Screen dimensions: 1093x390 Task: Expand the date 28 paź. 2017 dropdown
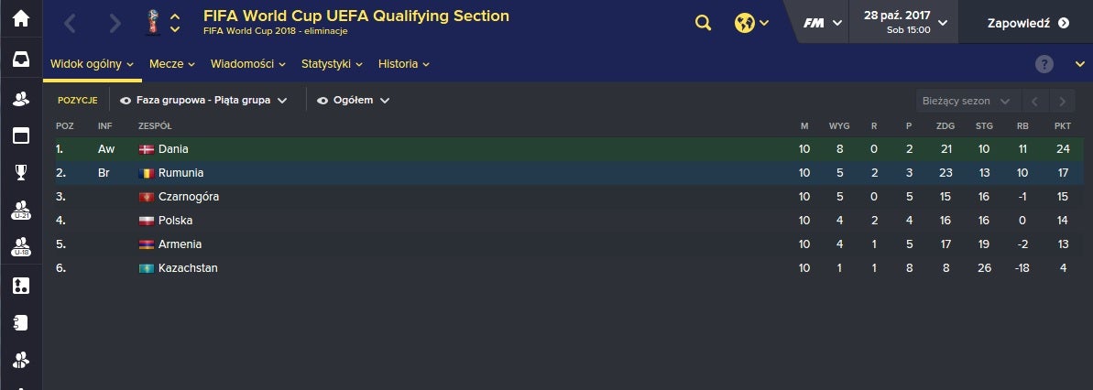(905, 22)
